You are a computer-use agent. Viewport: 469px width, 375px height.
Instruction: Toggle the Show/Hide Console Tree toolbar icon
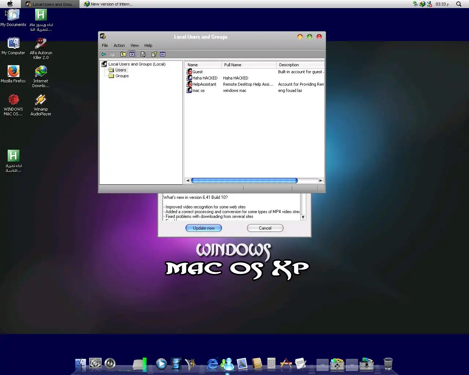[x=132, y=54]
